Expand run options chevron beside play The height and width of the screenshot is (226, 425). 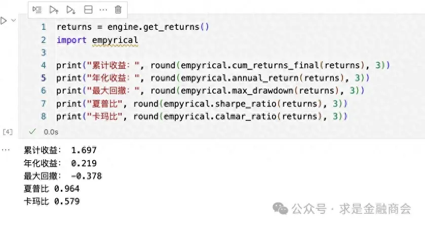(x=14, y=20)
